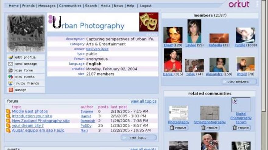Open member Daniel's profile photo
This screenshot has width=268, height=150.
pos(173,60)
